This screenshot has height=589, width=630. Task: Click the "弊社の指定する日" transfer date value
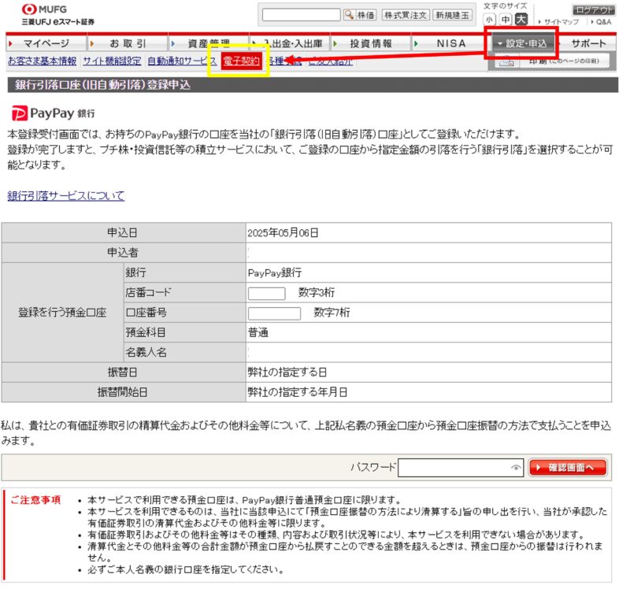click(287, 372)
